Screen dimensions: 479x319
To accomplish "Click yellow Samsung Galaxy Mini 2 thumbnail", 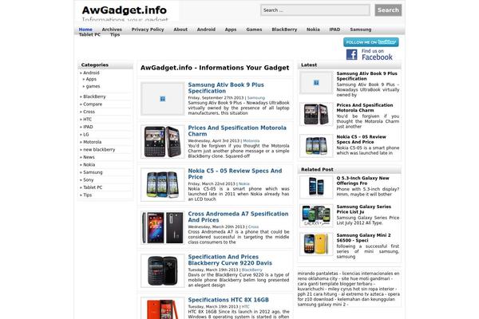I will pyautogui.click(x=316, y=244).
